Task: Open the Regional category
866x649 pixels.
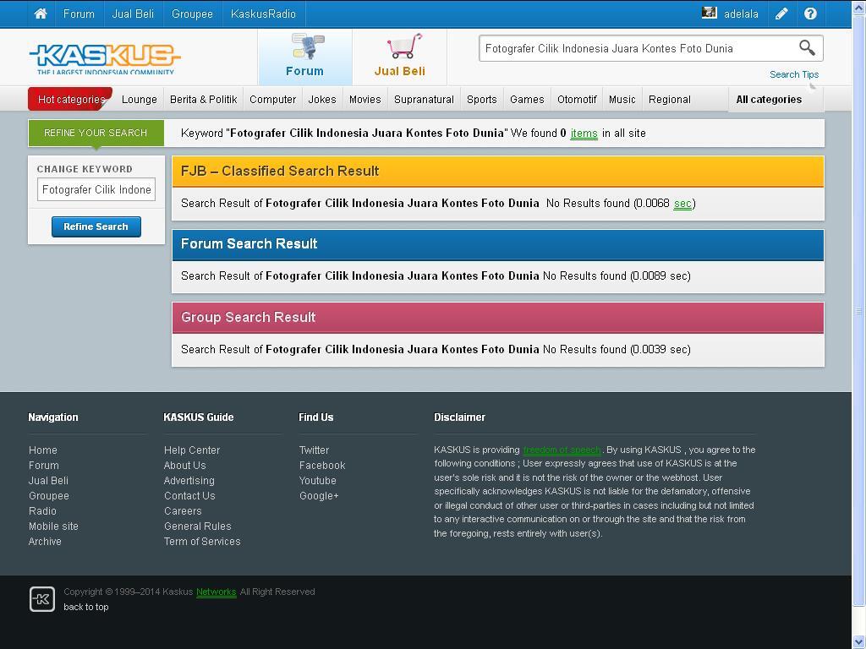Action: pyautogui.click(x=670, y=100)
